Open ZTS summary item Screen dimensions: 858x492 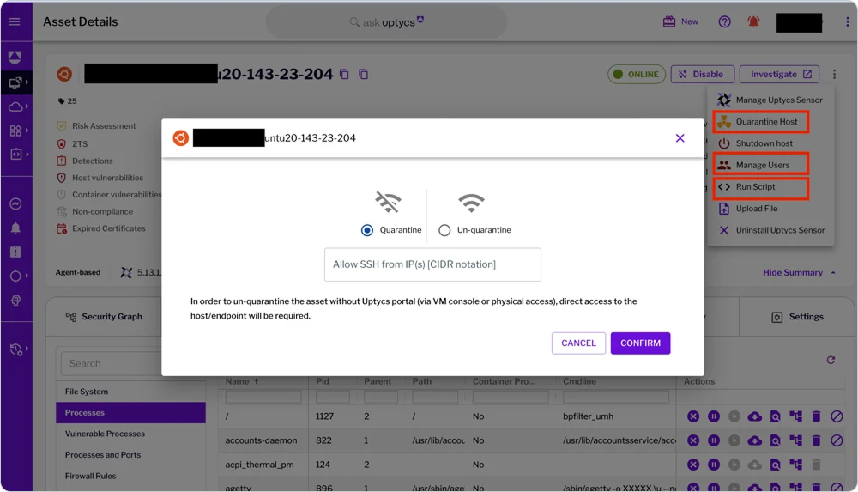pyautogui.click(x=73, y=144)
